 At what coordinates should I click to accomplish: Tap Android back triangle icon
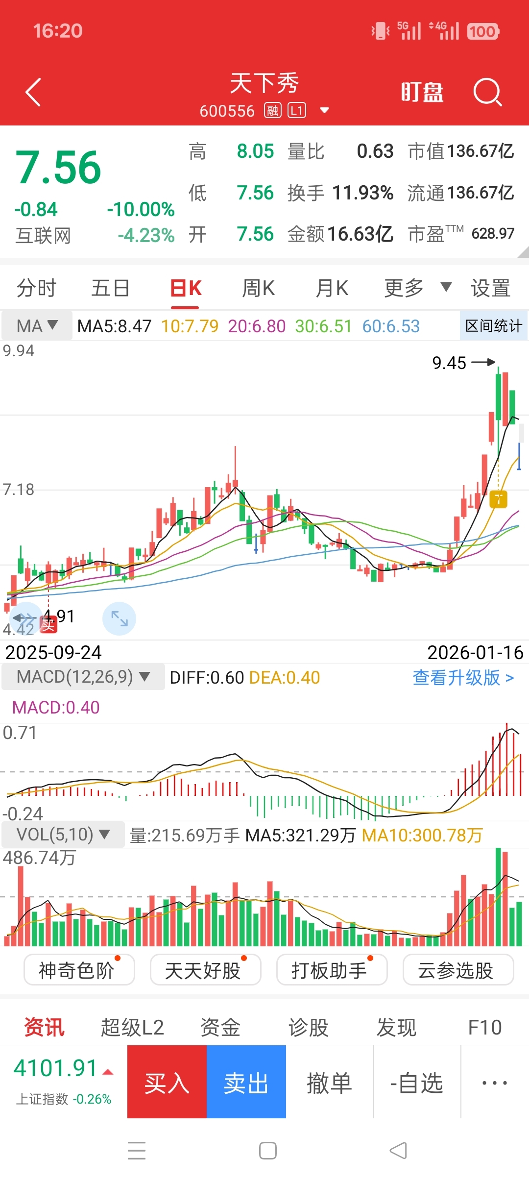(398, 1150)
